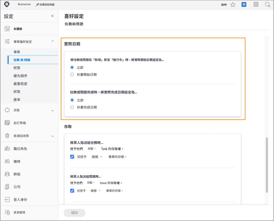Viewport: 274px width, 221px height.
Task: Expand the 流程 section chevron
Action: [53, 111]
